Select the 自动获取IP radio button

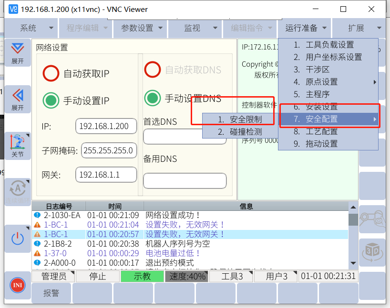click(51, 73)
